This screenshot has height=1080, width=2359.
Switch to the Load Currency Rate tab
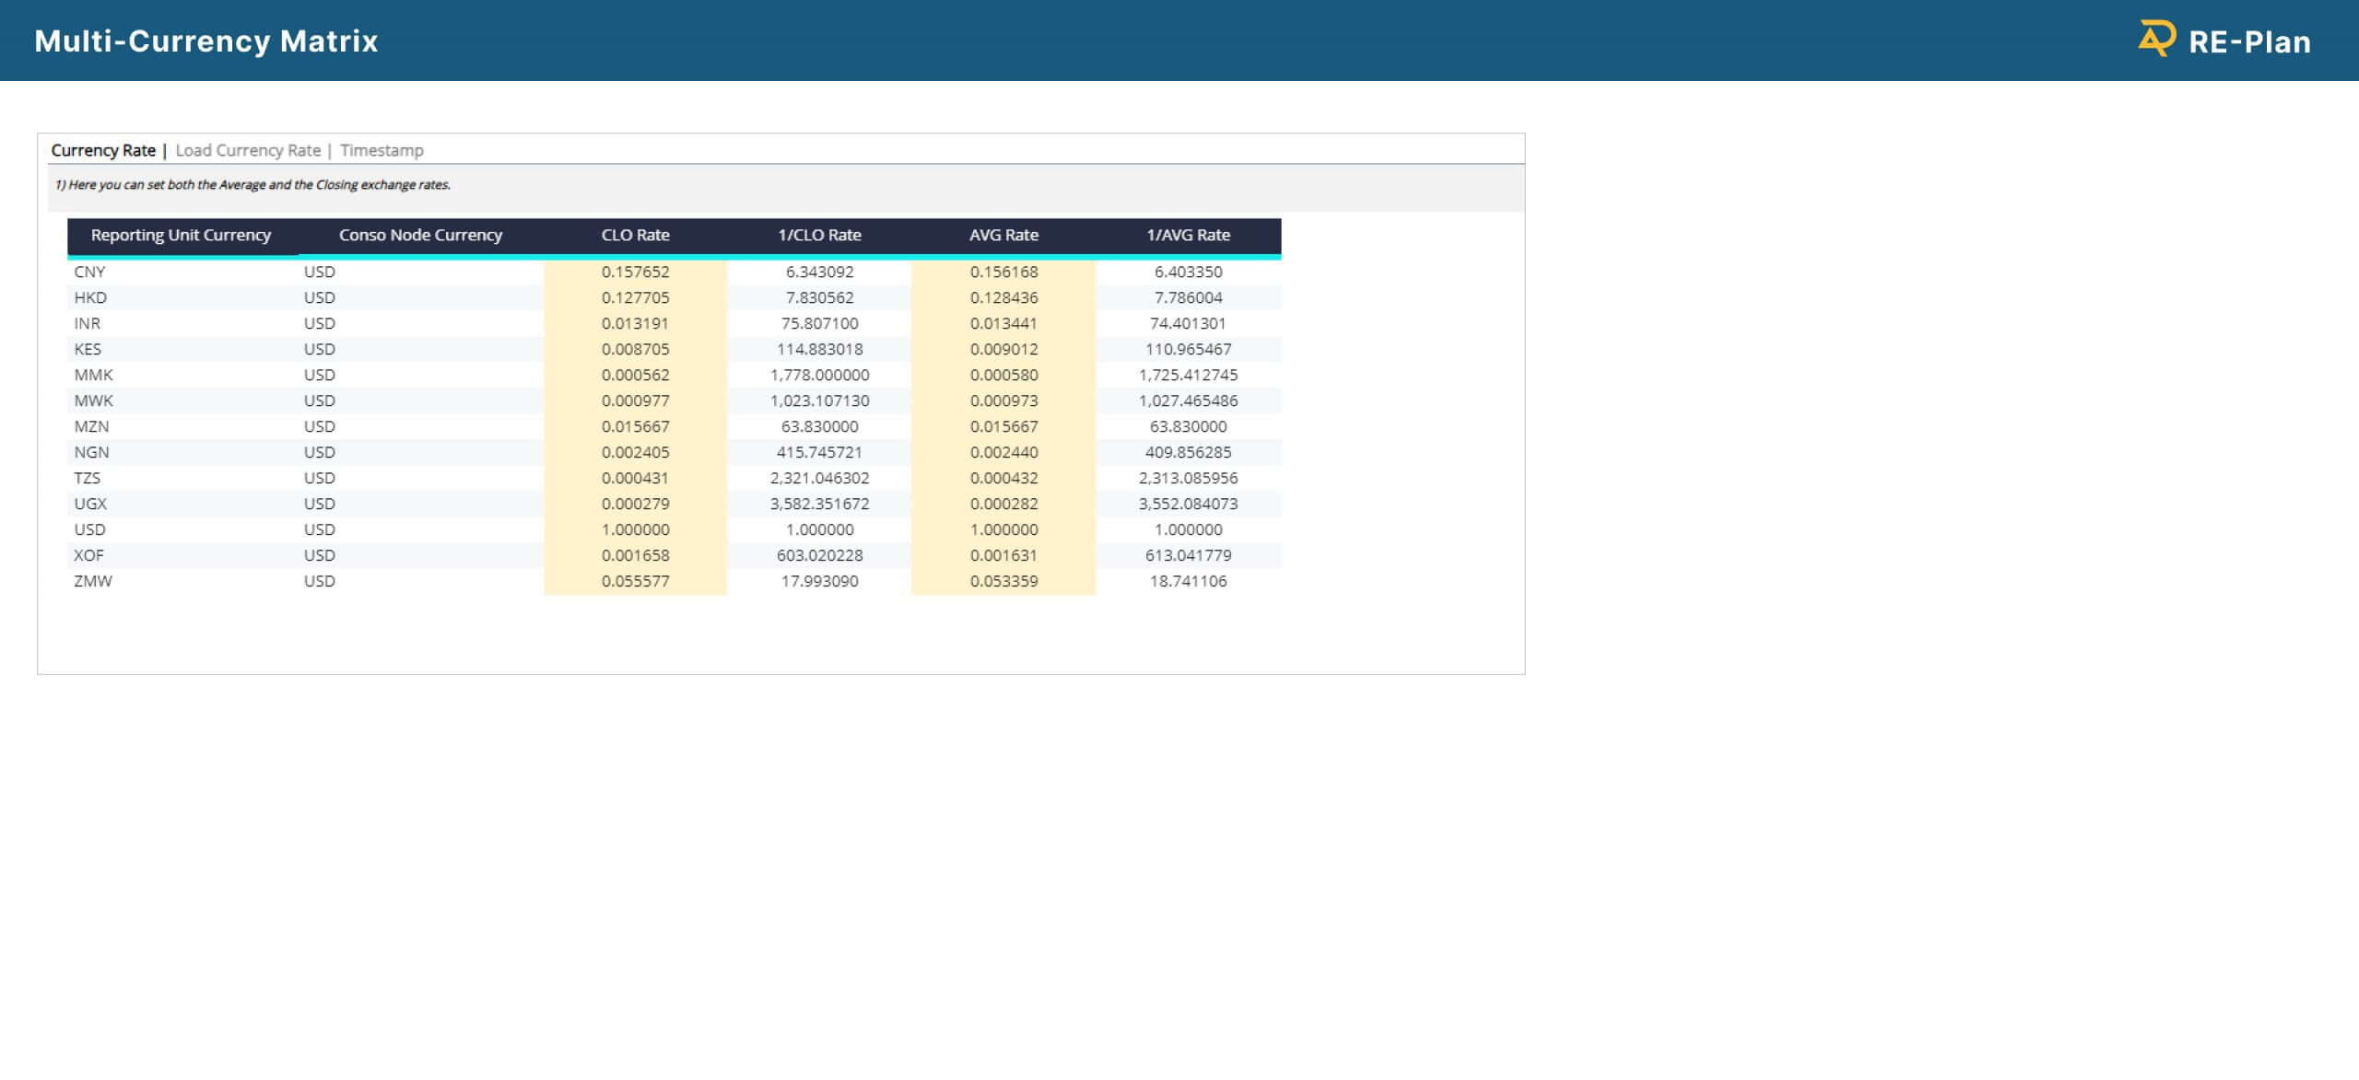point(248,150)
